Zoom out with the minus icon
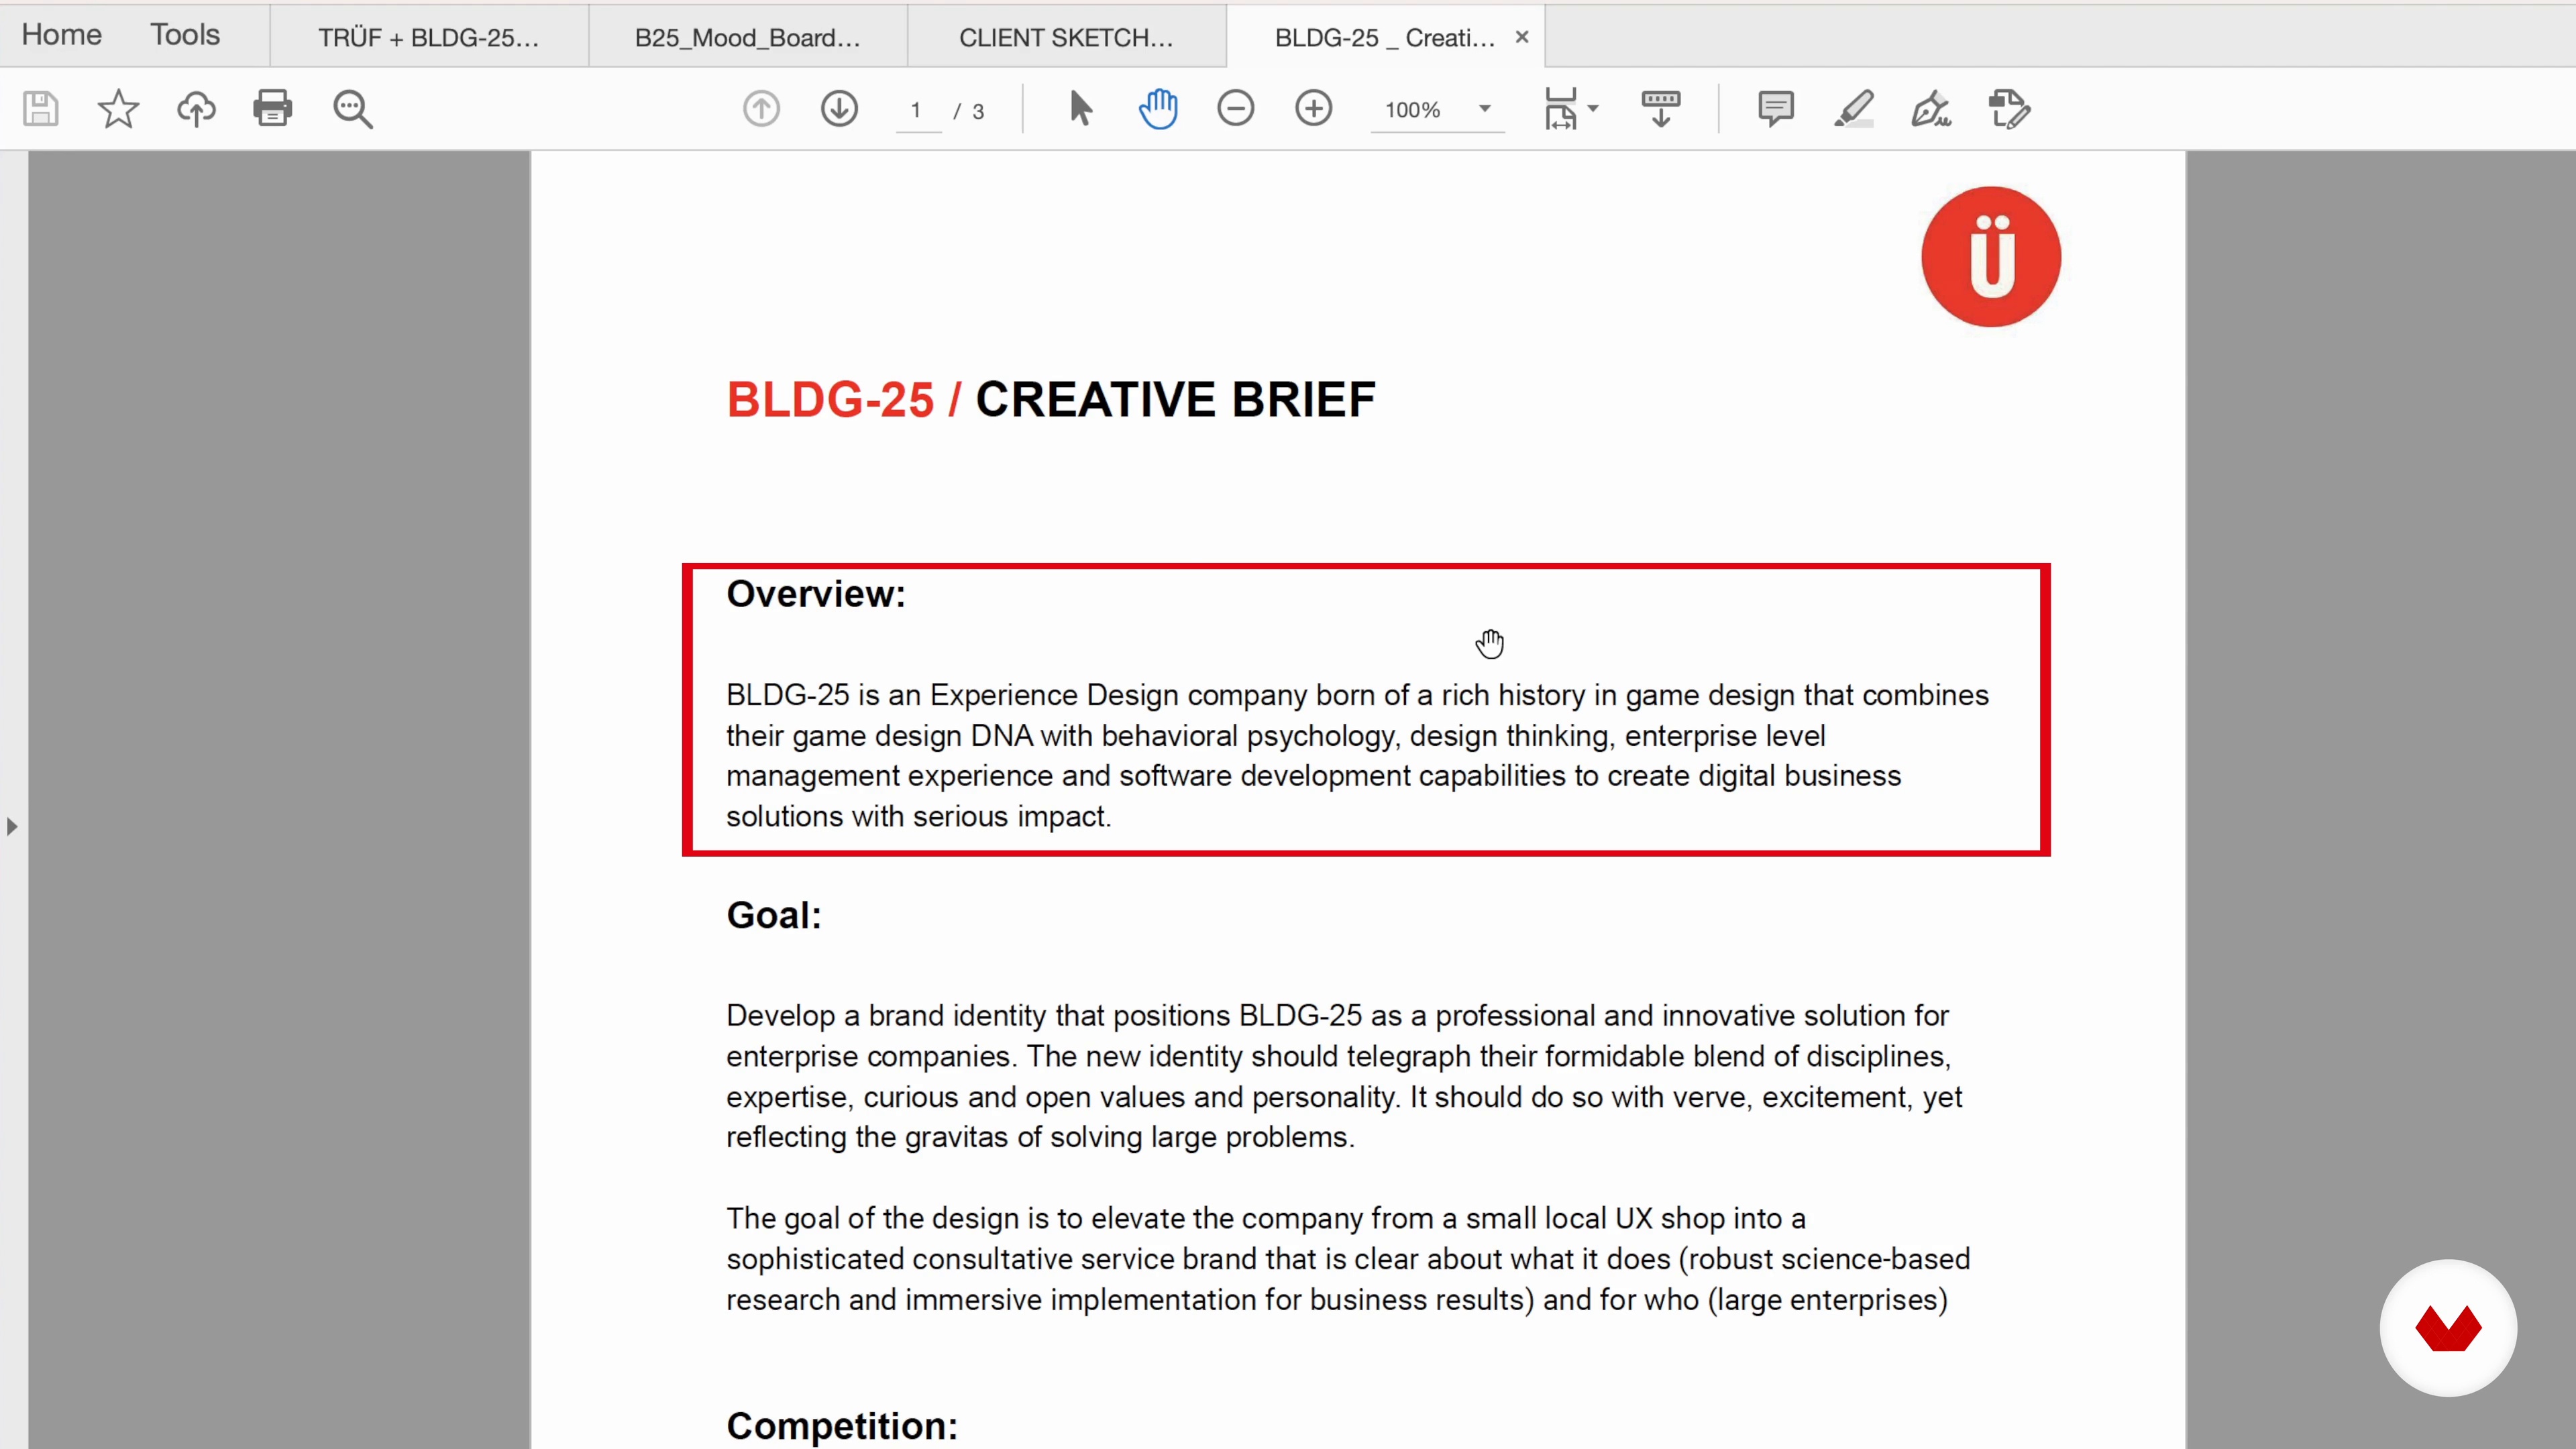This screenshot has width=2576, height=1449. pos(1236,108)
